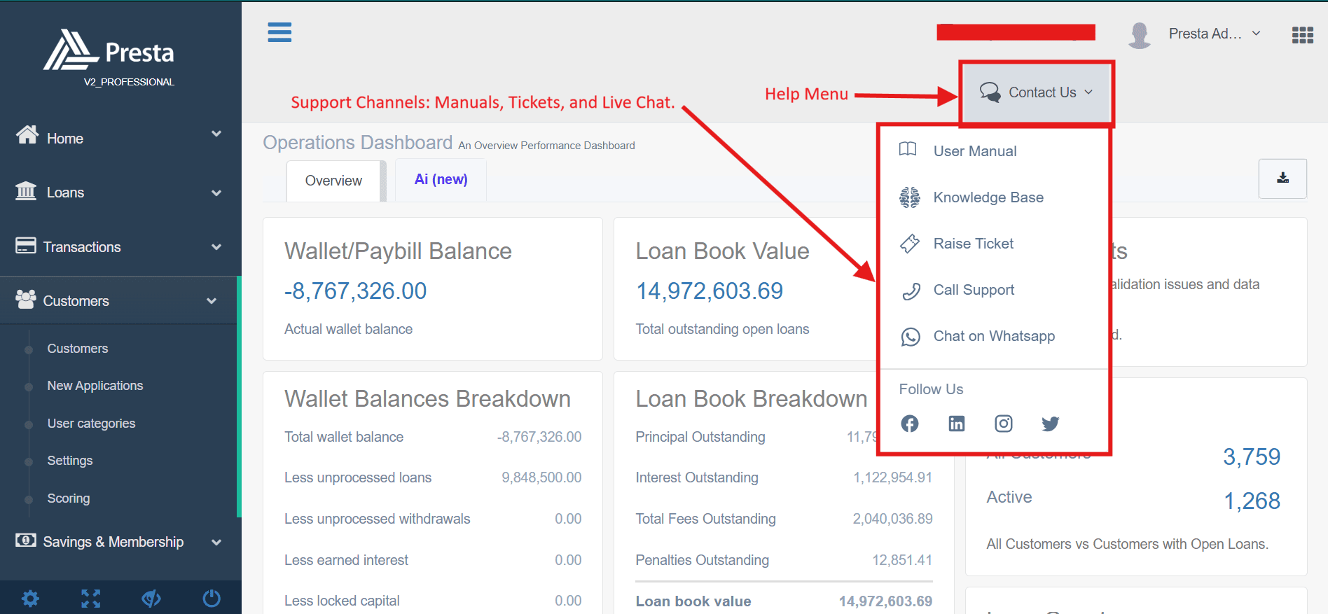Click 'Less earned interest' row label

tap(346, 560)
